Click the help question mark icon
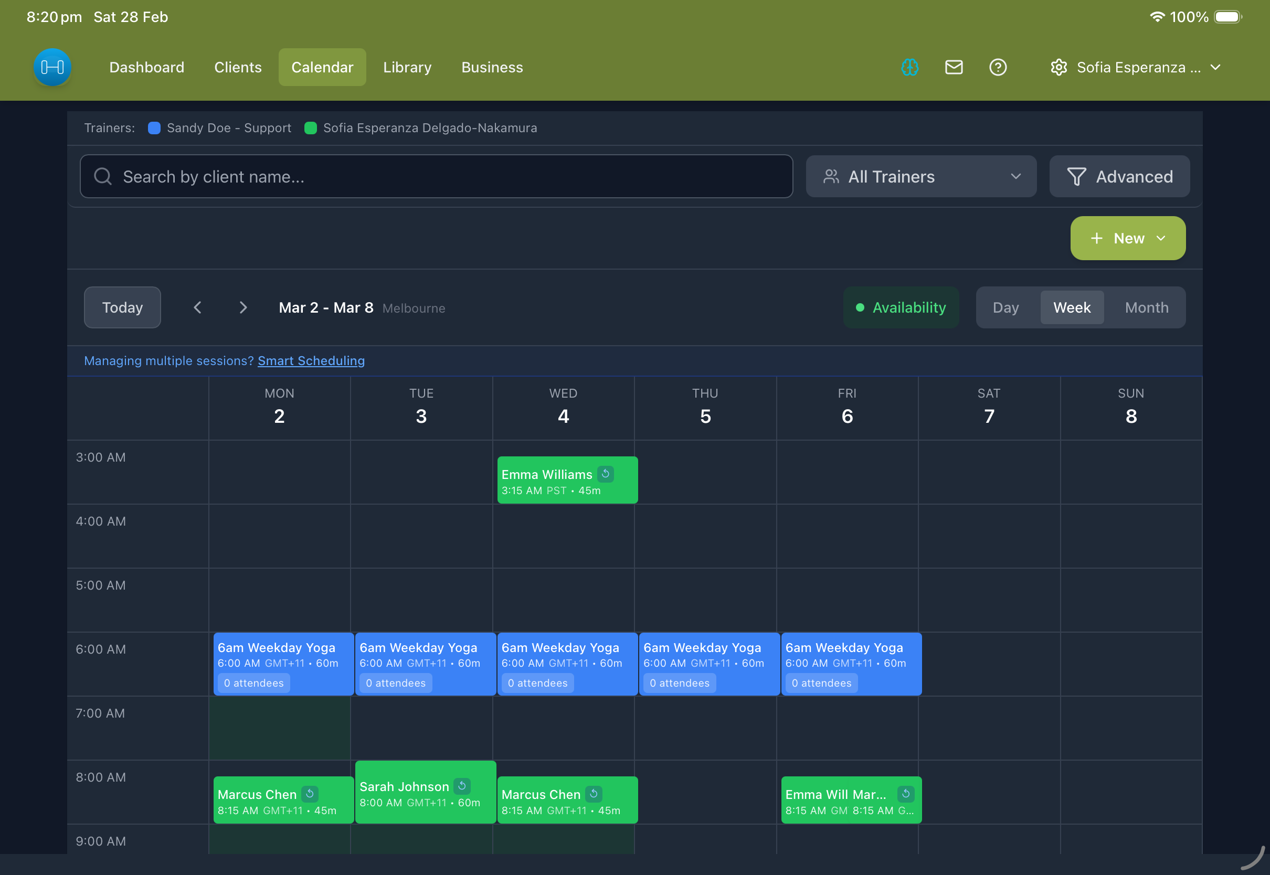The image size is (1270, 875). [998, 67]
